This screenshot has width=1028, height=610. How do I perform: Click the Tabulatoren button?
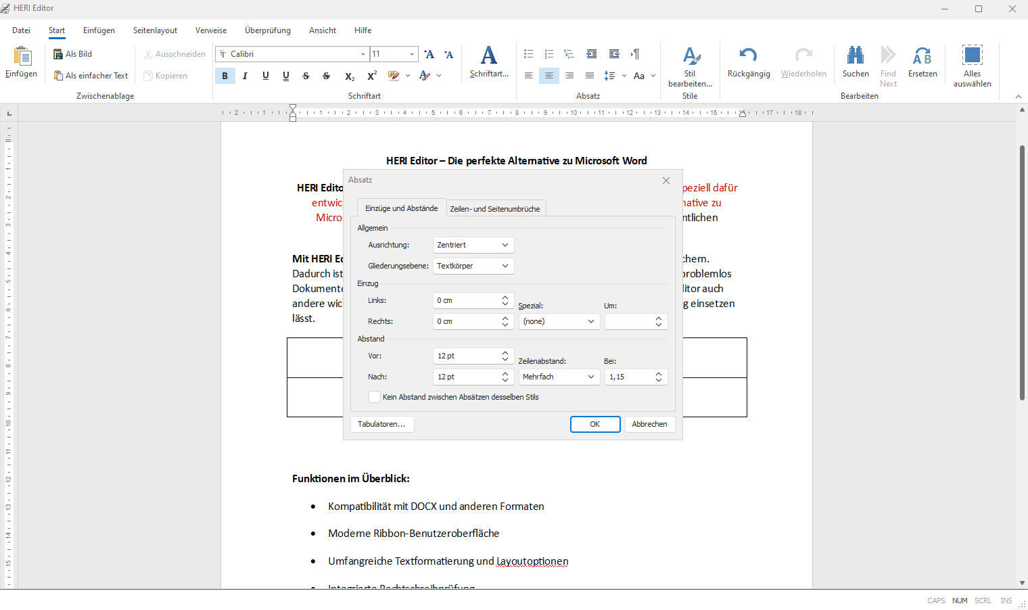[382, 424]
